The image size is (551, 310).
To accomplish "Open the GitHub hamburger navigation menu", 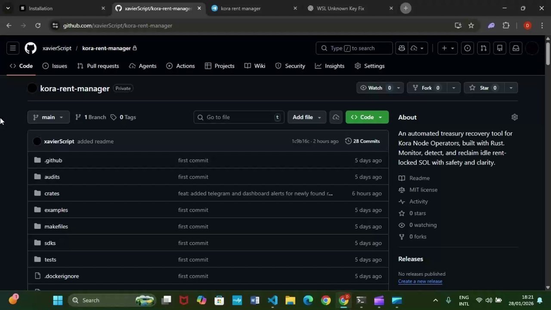I will (x=13, y=48).
